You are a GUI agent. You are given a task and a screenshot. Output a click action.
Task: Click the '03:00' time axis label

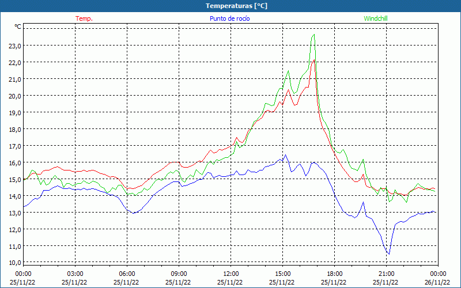coord(75,274)
